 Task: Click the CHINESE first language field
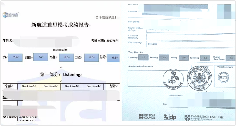pos(191,44)
